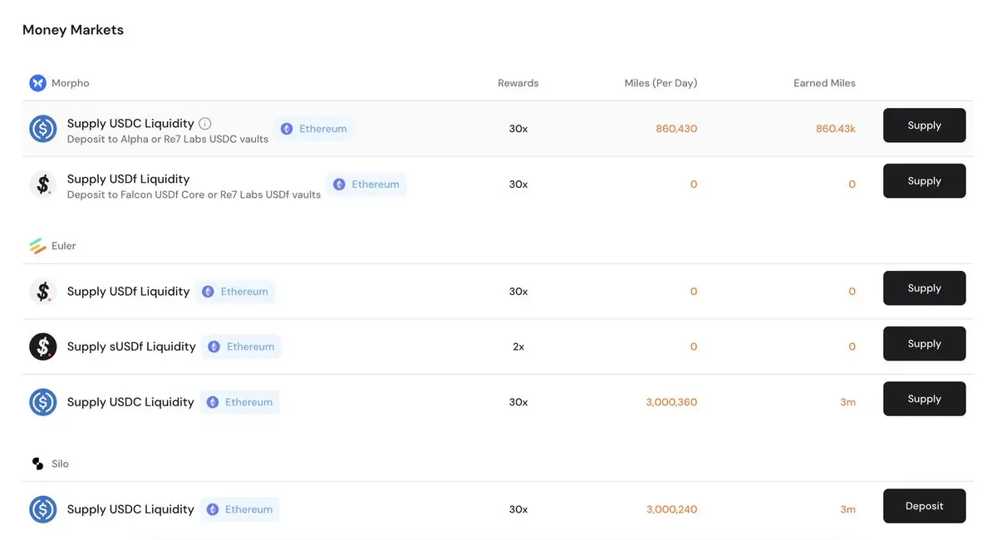Click Ethereum icon in Morpho USDf badge
Image resolution: width=997 pixels, height=540 pixels.
(339, 184)
